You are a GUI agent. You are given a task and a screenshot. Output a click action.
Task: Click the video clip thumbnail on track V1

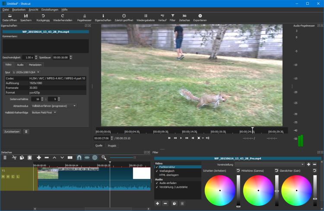pos(48,173)
